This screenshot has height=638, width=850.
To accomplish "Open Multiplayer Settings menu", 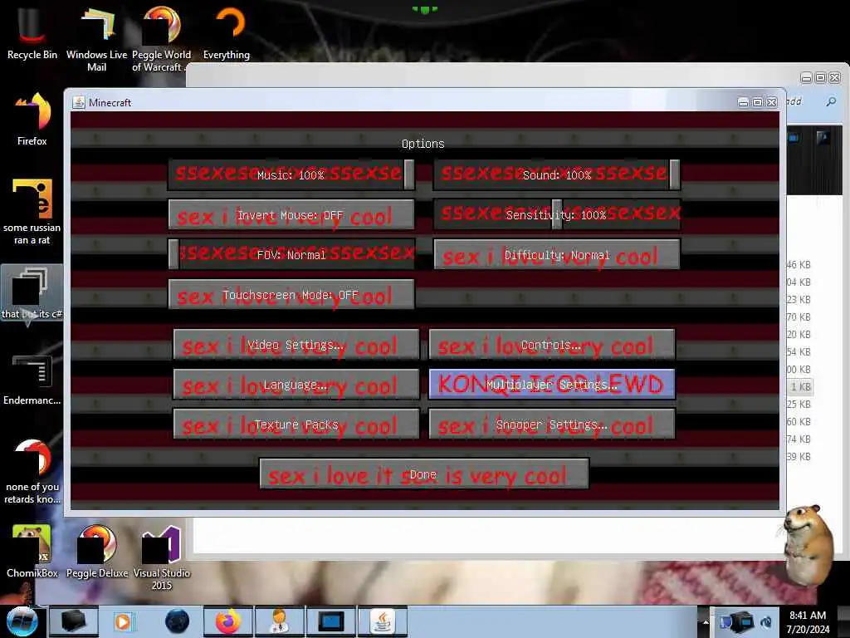I will pyautogui.click(x=551, y=385).
